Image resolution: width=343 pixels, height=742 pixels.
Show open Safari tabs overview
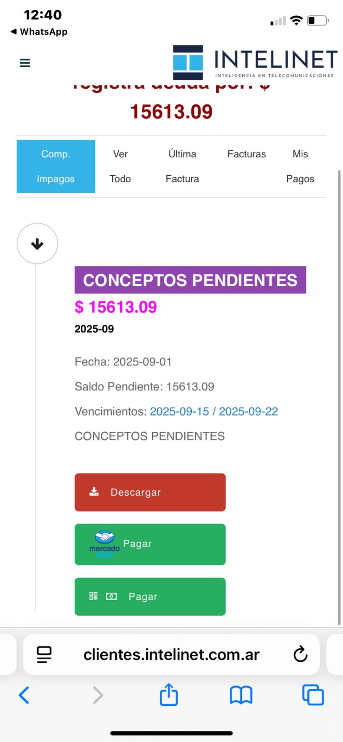coord(313,695)
